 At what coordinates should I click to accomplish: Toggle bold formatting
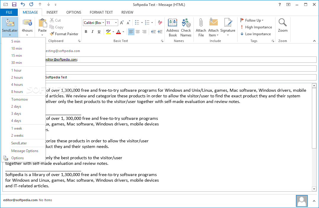[86, 32]
